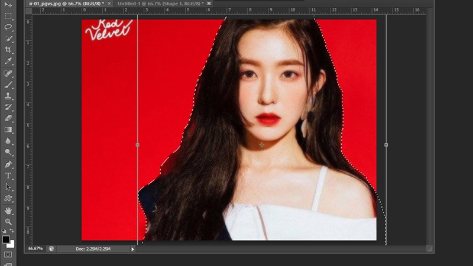This screenshot has height=266, width=473.
Task: Select the Quick Selection tool
Action: [x=8, y=38]
